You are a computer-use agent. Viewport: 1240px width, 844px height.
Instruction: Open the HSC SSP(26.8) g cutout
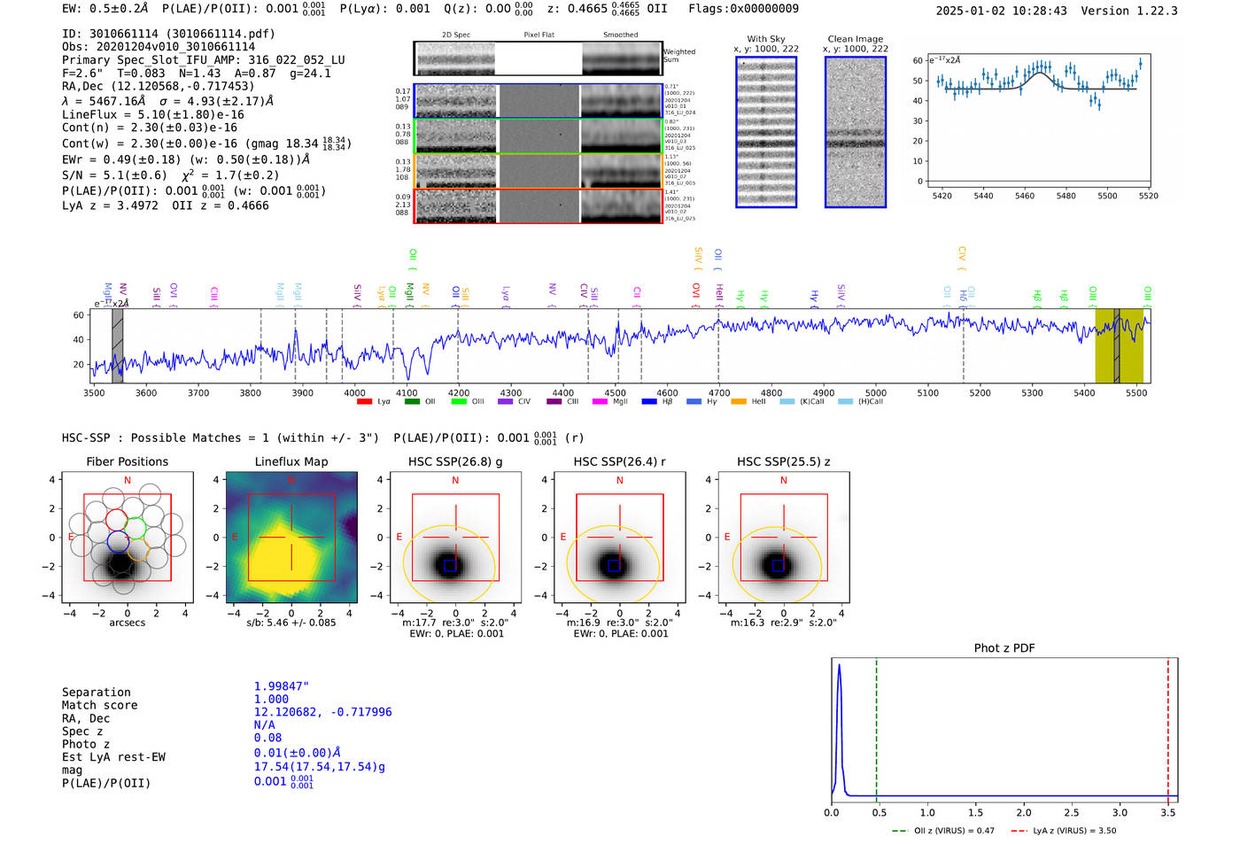[455, 538]
